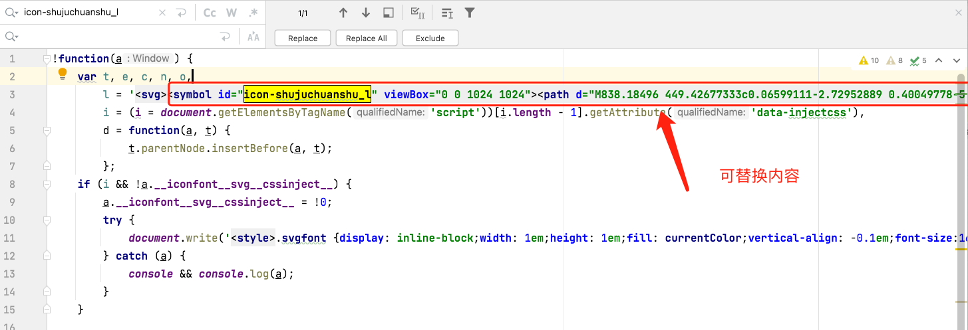968x330 pixels.
Task: Click the highlighted match icon-shujuchuanshu_l in code
Action: pos(307,94)
